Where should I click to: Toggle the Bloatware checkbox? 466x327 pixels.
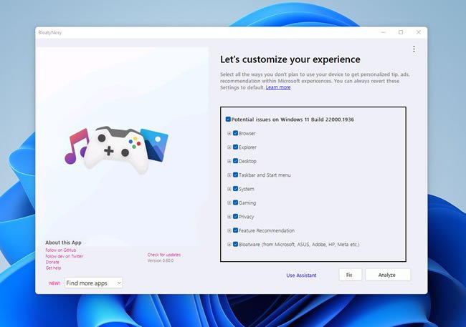(235, 245)
